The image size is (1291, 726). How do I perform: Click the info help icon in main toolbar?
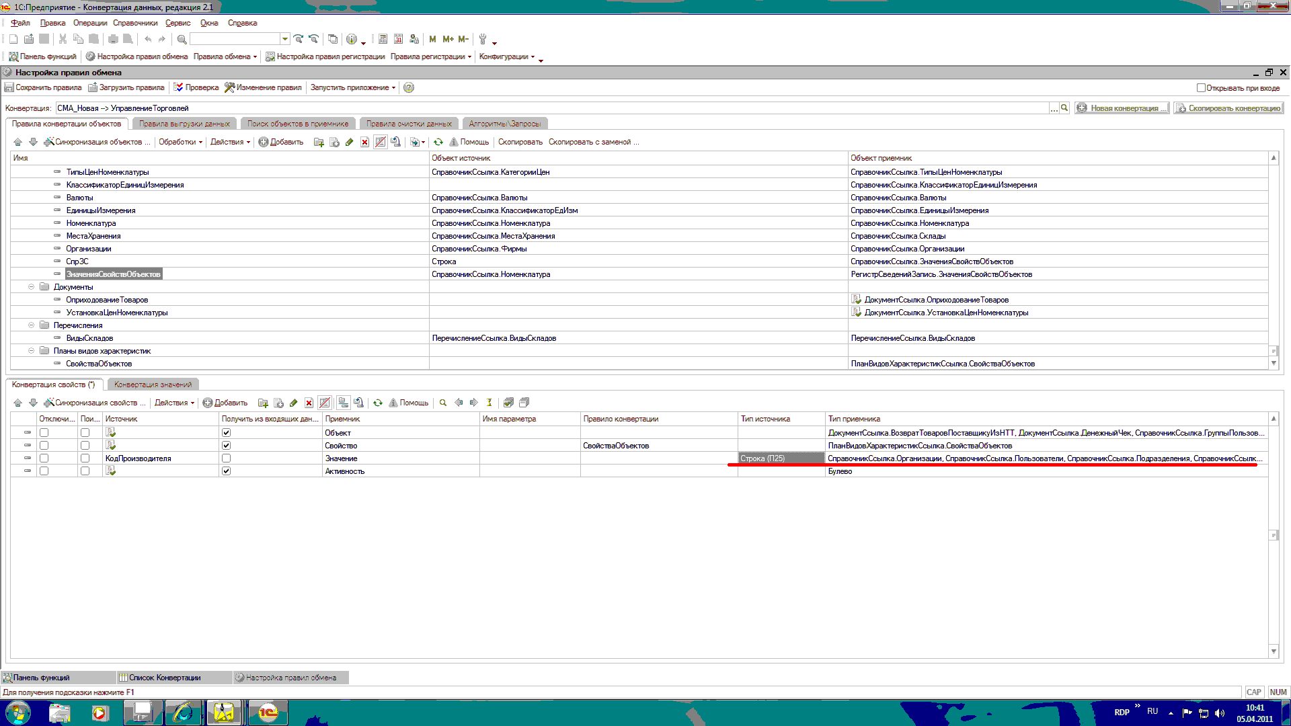[351, 39]
